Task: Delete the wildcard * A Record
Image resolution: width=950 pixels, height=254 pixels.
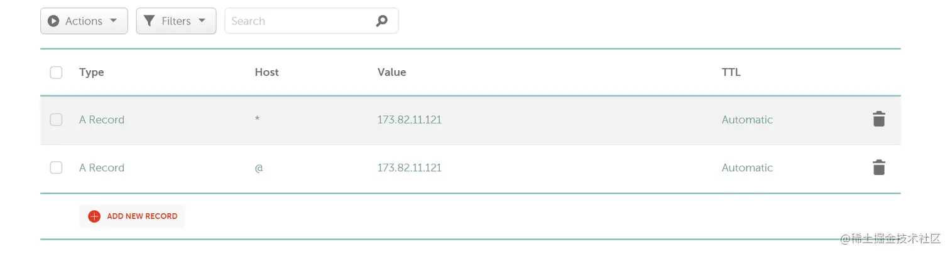Action: coord(878,119)
